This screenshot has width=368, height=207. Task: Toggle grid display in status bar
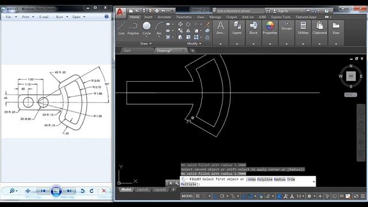[198, 196]
